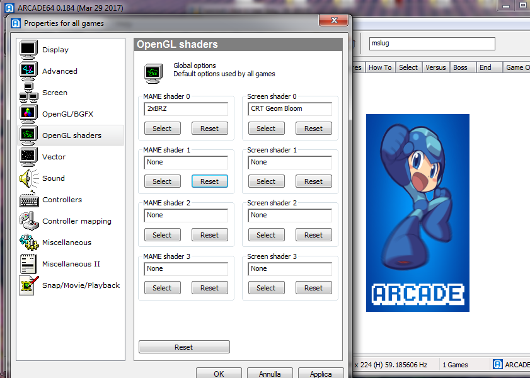This screenshot has height=378, width=530.
Task: Open the Game Over tab in main window
Action: click(517, 67)
